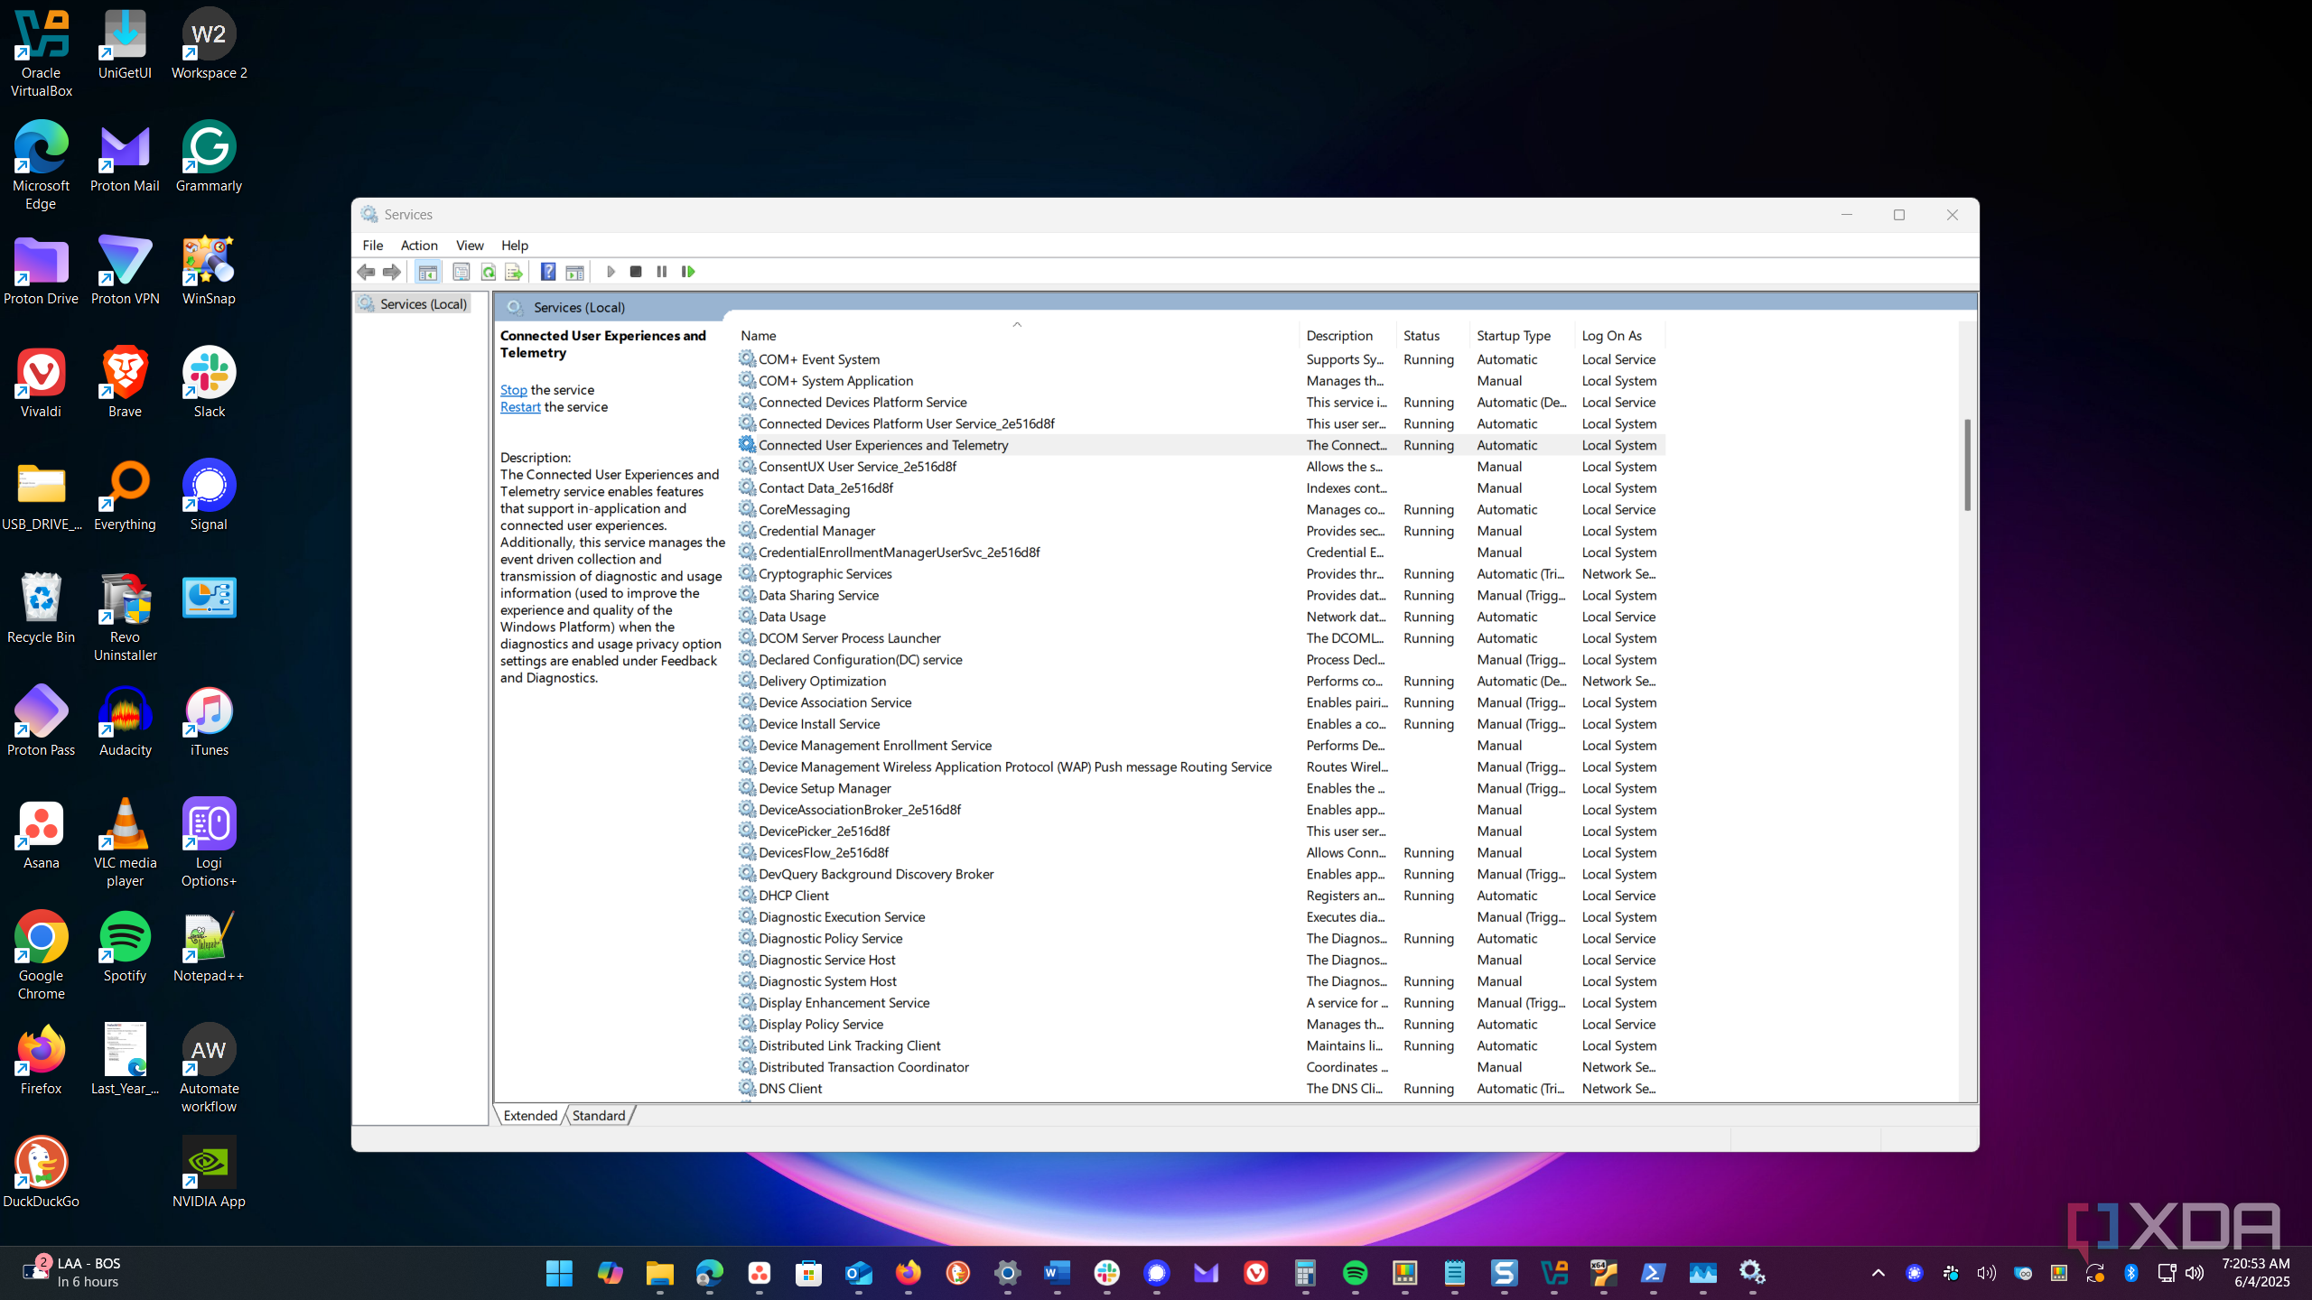The width and height of the screenshot is (2312, 1300).
Task: Export the services list via toolbar icon
Action: 513,272
